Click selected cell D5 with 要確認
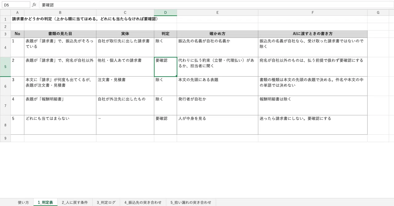The image size is (394, 206). pyautogui.click(x=165, y=67)
